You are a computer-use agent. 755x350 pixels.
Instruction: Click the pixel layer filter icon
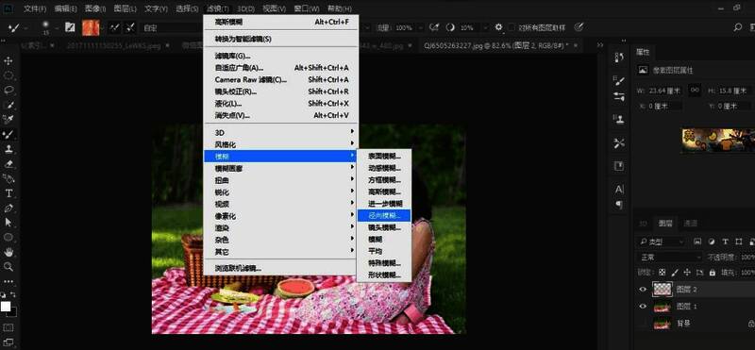pyautogui.click(x=697, y=242)
